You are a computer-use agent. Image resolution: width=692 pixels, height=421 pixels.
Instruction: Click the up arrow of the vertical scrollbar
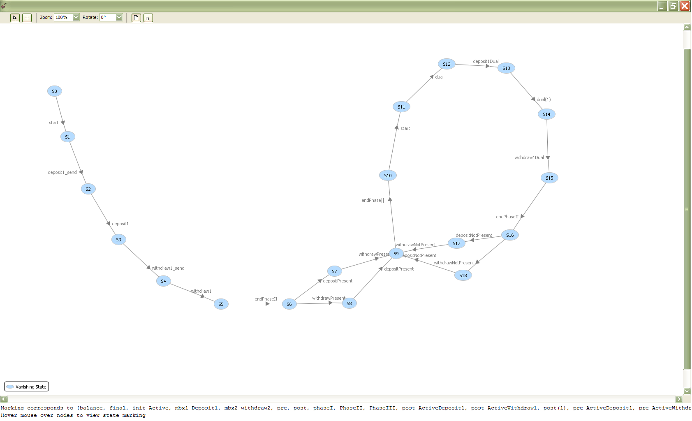click(x=687, y=27)
